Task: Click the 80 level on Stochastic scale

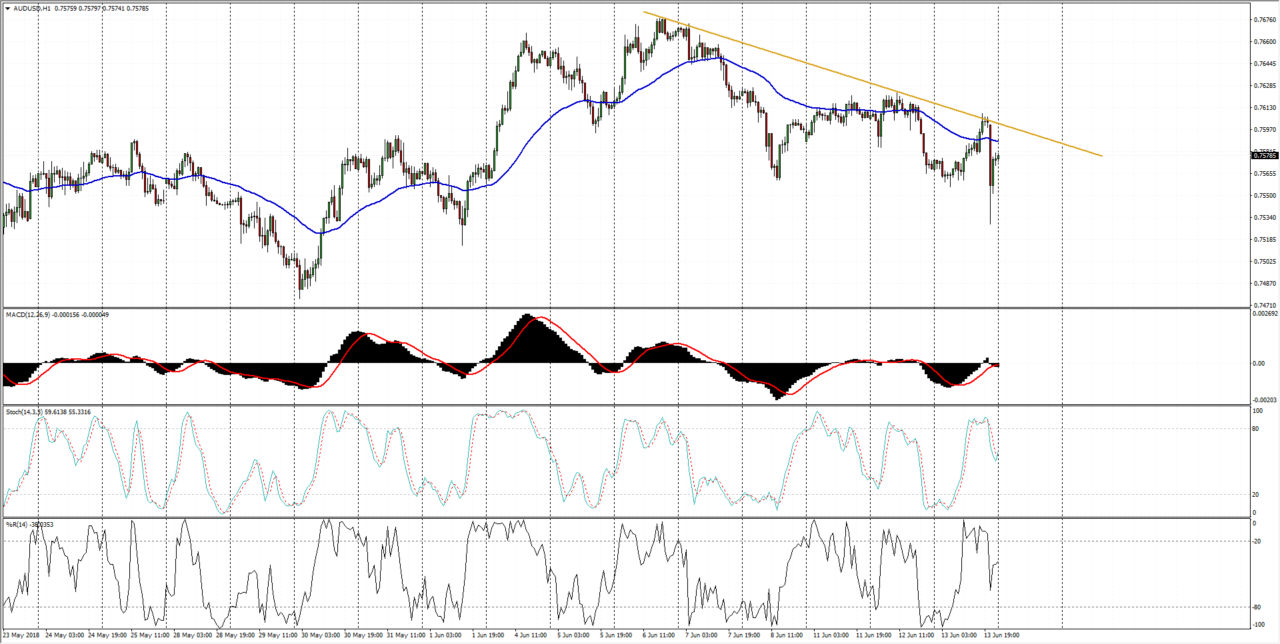Action: click(1255, 429)
